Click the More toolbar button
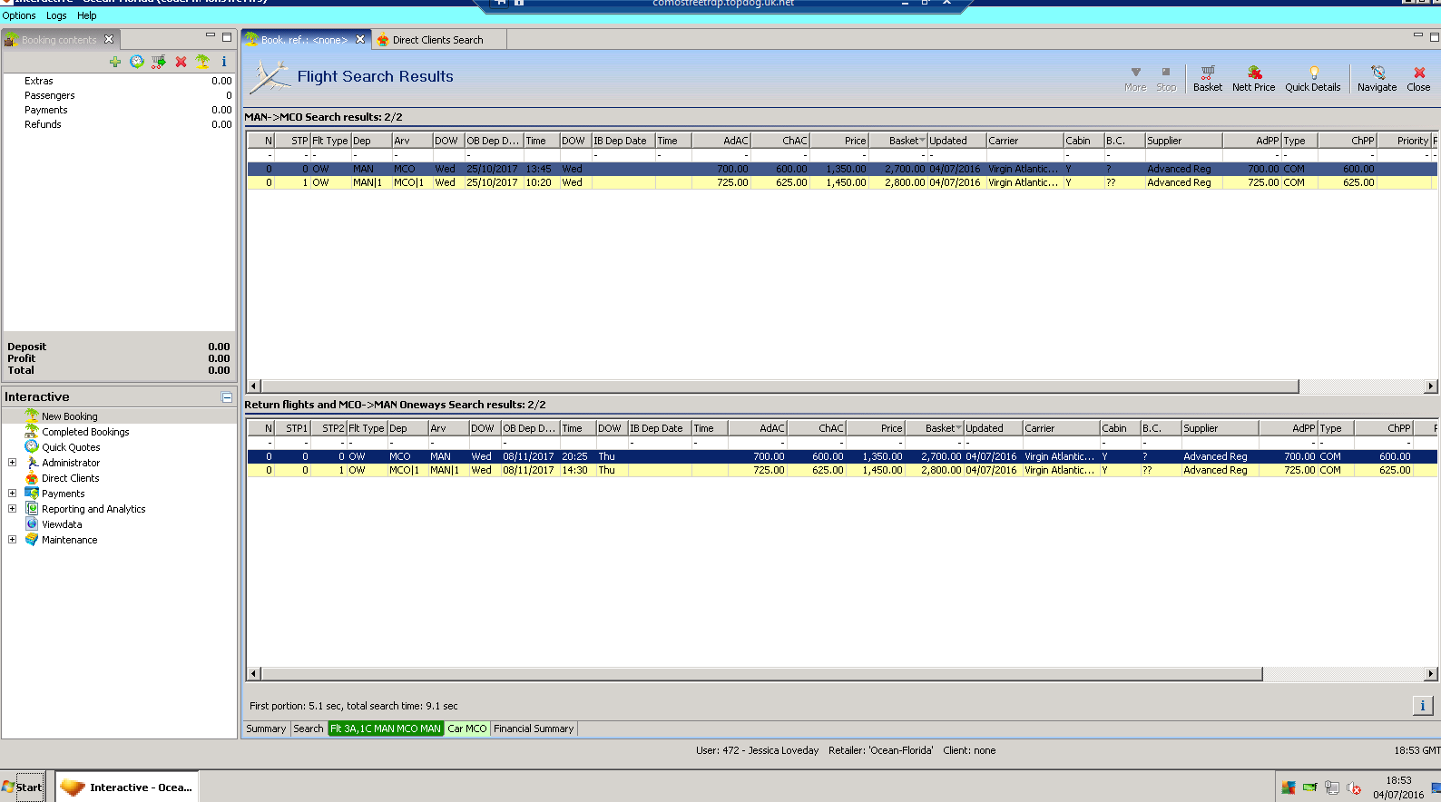1441x802 pixels. click(1135, 79)
